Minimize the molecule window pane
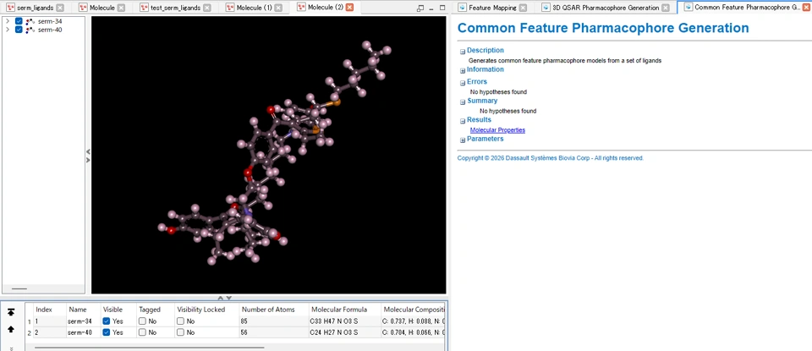This screenshot has height=351, width=812. pos(431,8)
